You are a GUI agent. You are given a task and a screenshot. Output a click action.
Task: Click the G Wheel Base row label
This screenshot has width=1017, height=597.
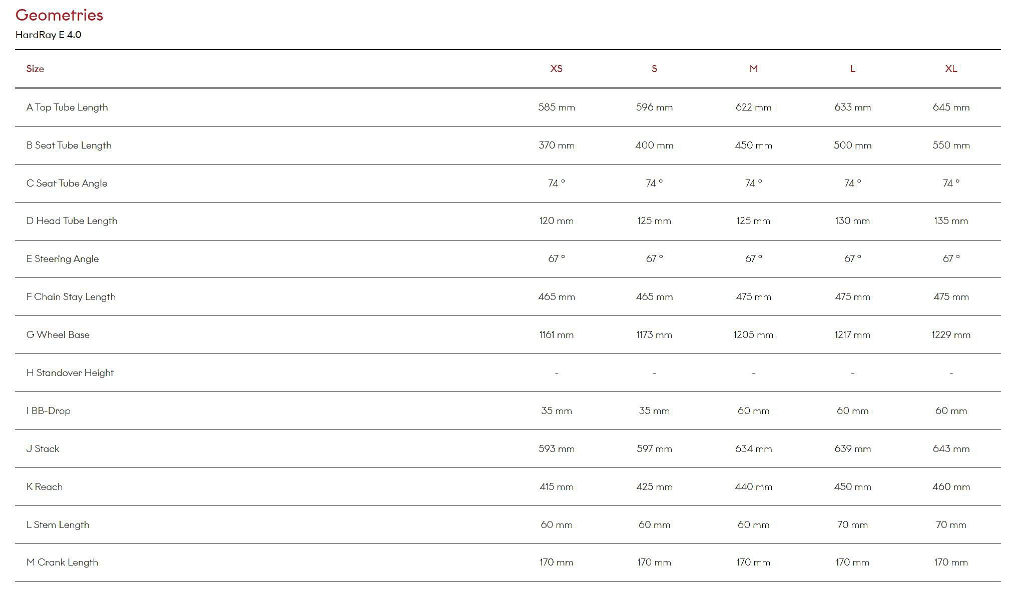58,335
